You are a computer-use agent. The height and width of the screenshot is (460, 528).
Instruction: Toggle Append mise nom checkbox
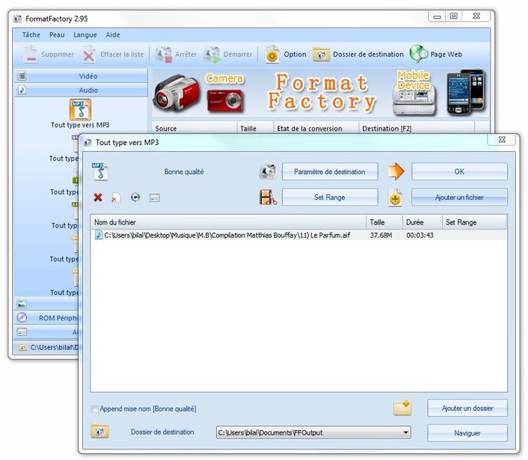pyautogui.click(x=94, y=409)
